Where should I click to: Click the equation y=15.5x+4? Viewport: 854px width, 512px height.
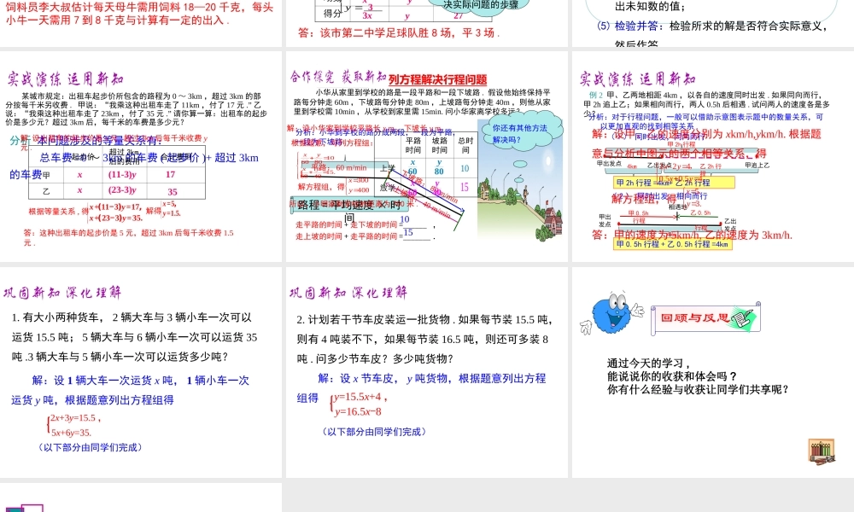pos(360,397)
